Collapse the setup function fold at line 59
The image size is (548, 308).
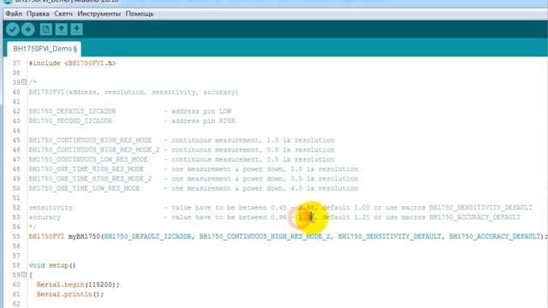(x=24, y=275)
